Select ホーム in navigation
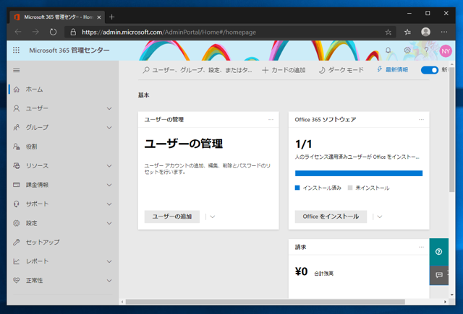Viewport: 463px width, 314px height. [x=34, y=90]
